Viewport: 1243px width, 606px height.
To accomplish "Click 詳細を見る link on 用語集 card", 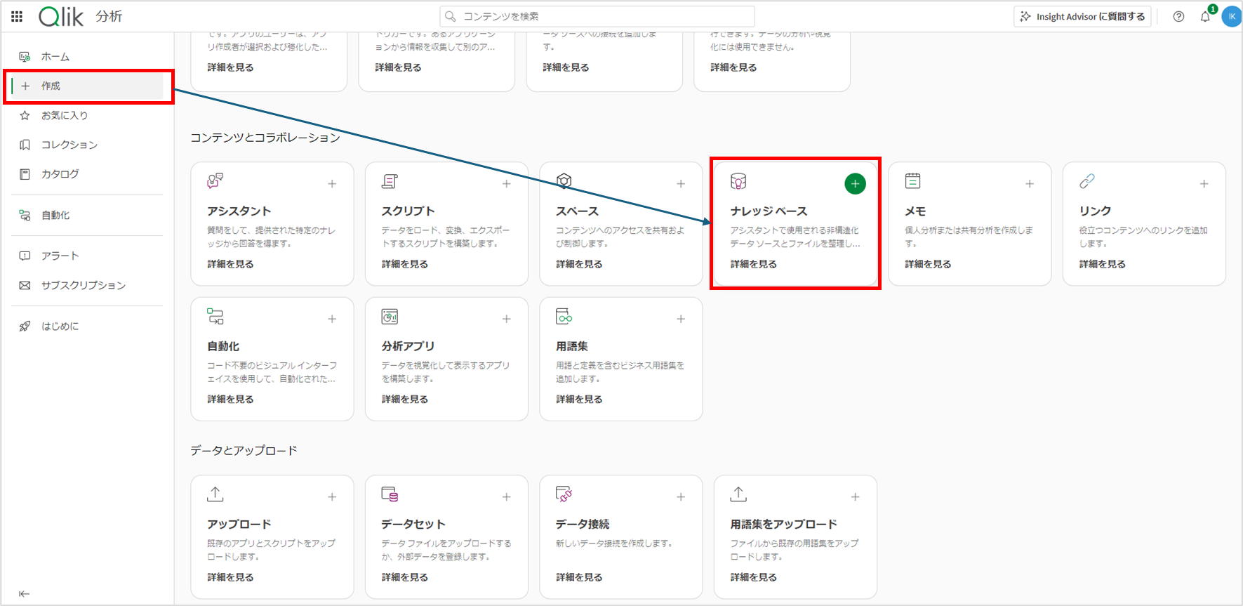I will coord(579,399).
